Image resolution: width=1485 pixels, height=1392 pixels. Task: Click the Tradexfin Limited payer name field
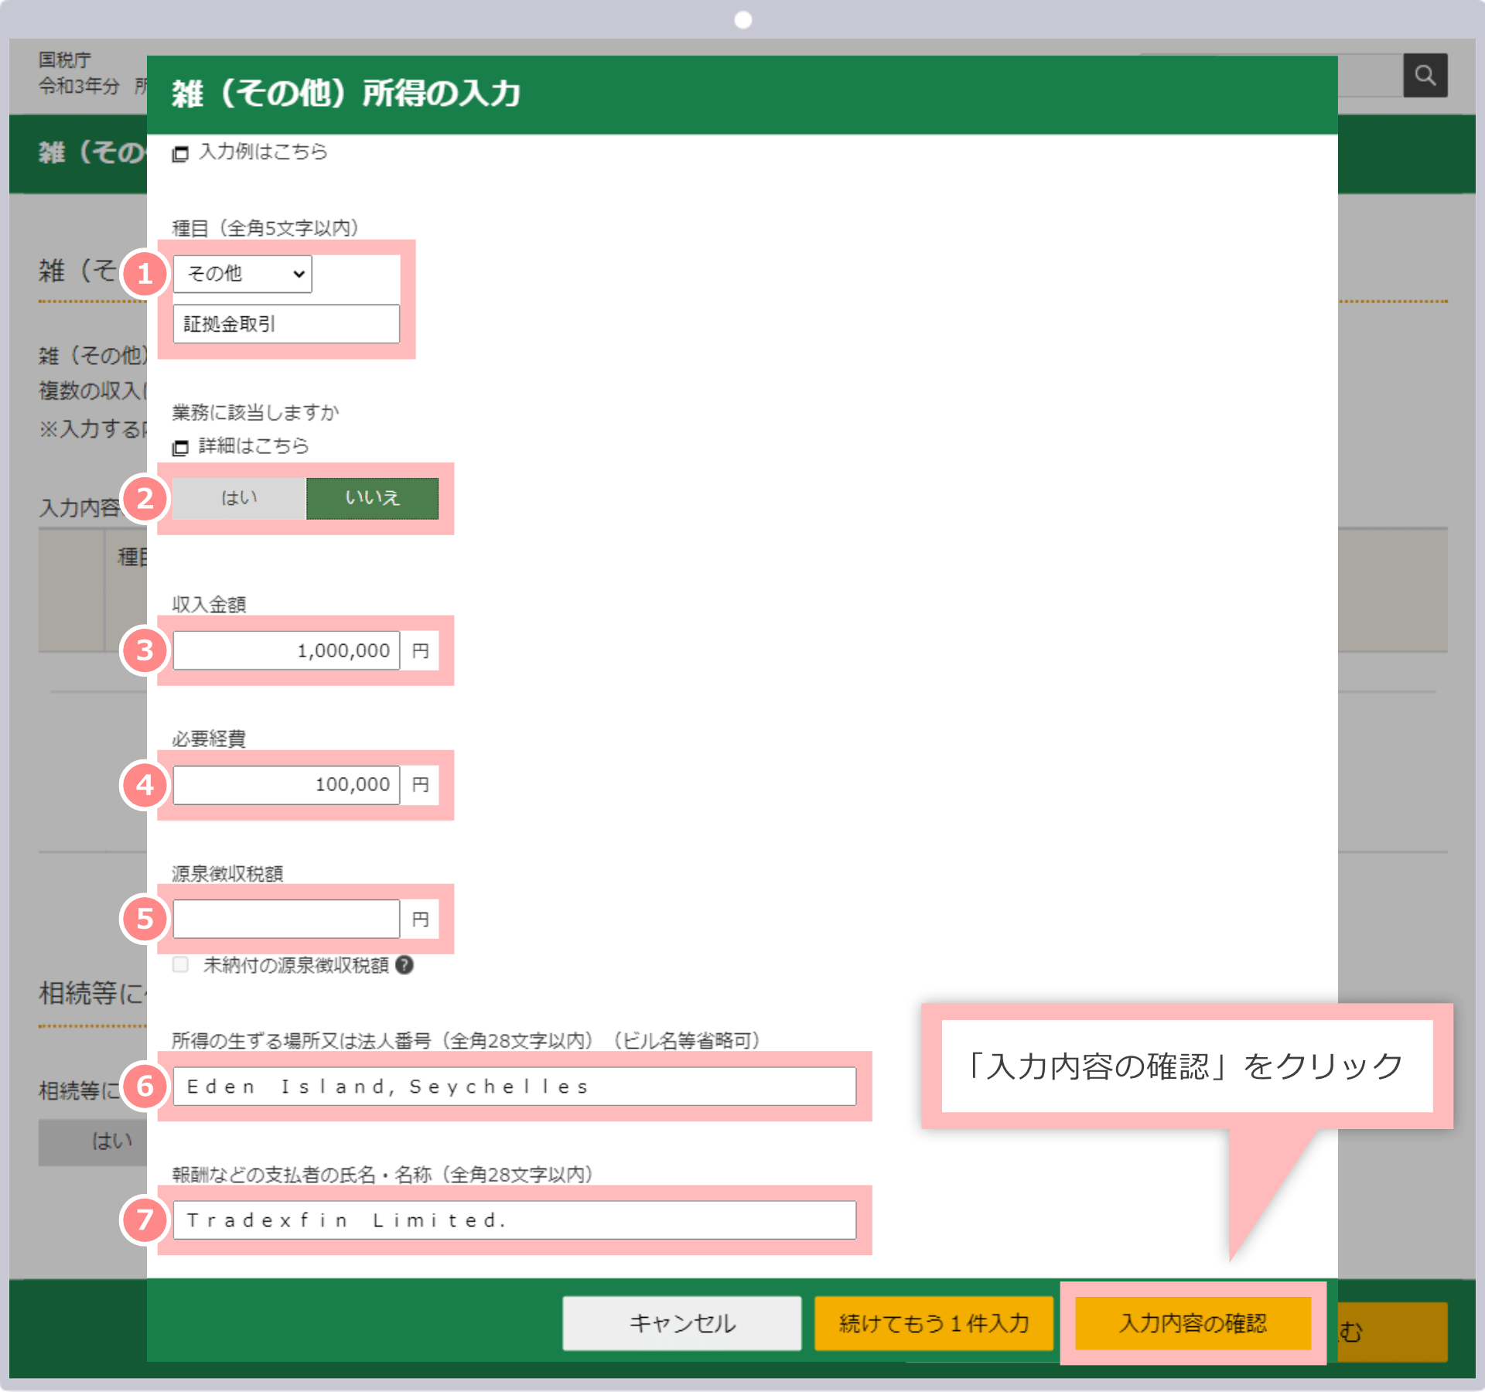coord(514,1220)
